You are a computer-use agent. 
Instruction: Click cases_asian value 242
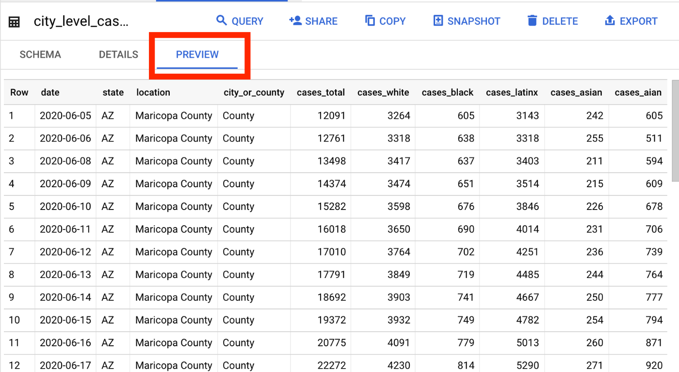(x=595, y=115)
